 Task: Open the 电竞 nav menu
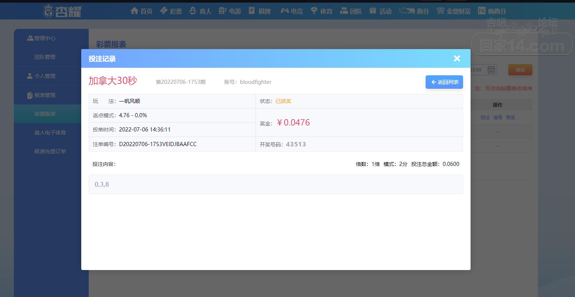click(292, 11)
